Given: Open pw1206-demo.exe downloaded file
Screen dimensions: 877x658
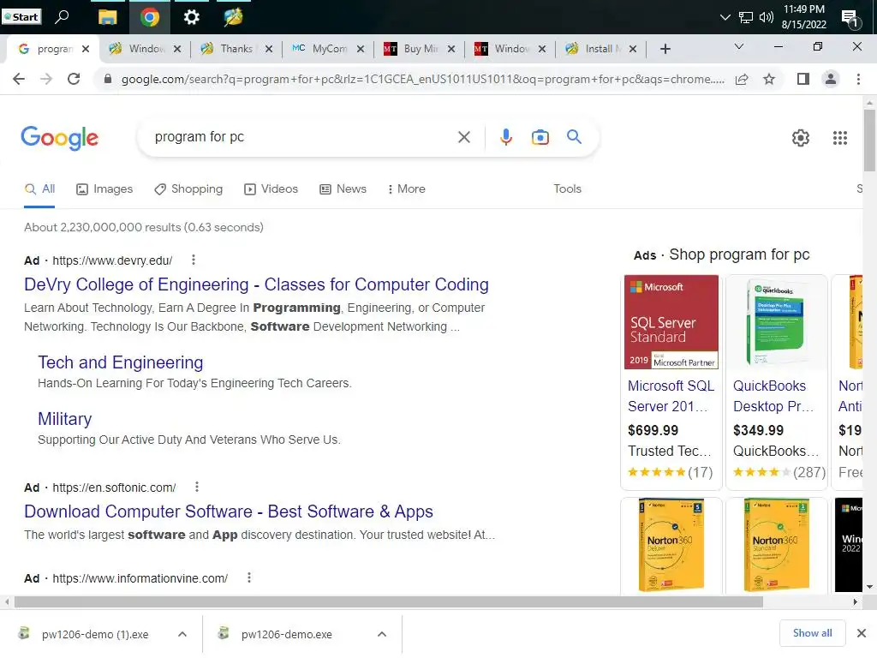Looking at the screenshot, I should click(286, 634).
